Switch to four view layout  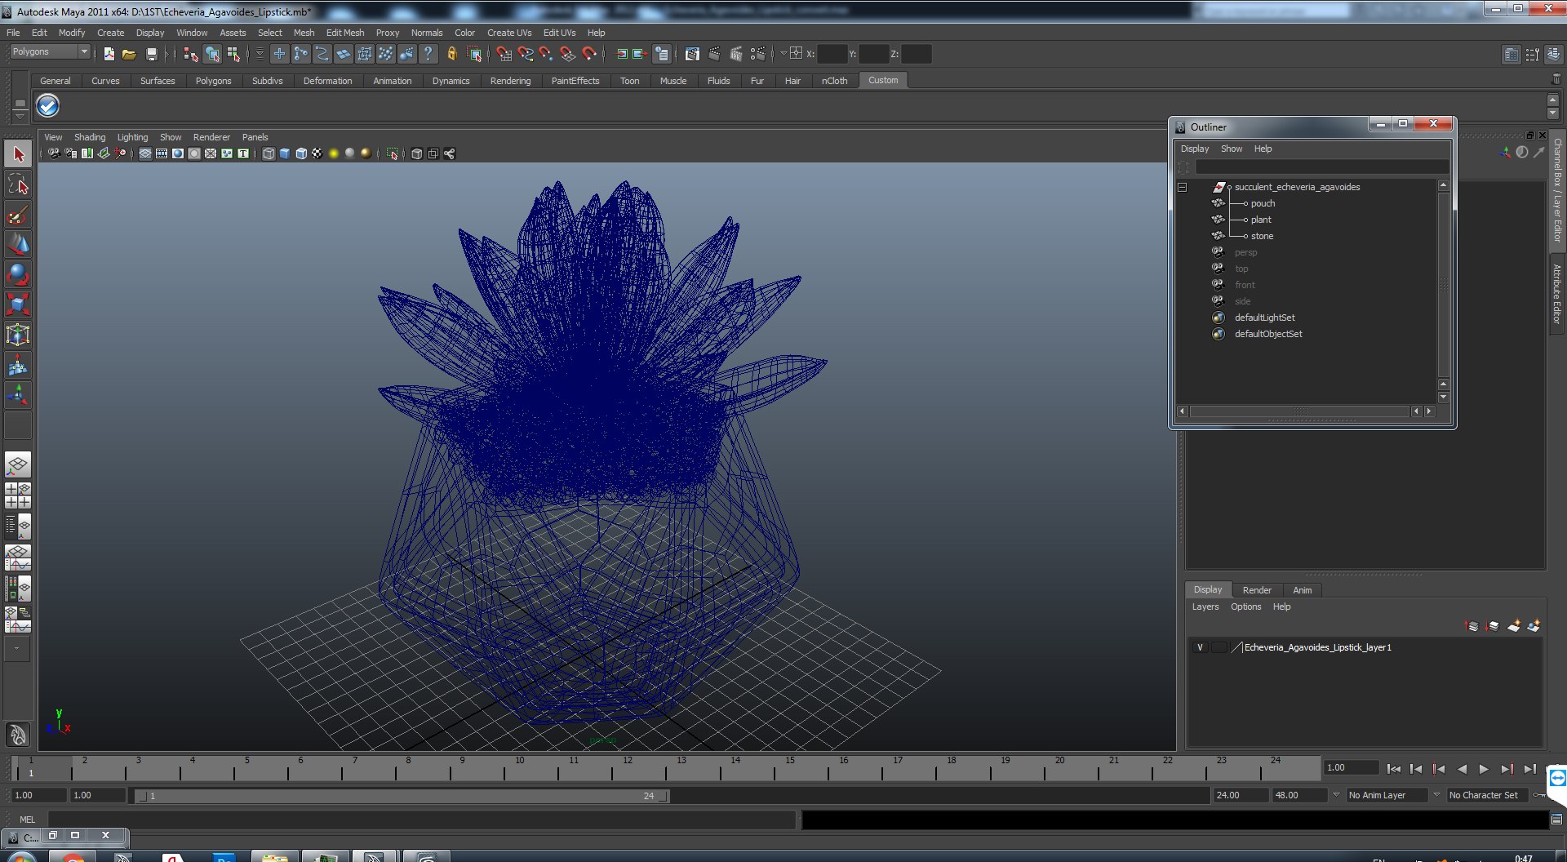(x=18, y=495)
